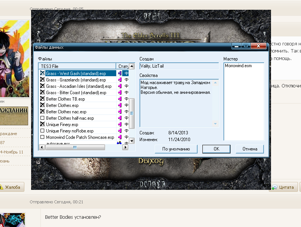Viewport: 301px width, 227px height.
Task: Click the plugin icon beside Unique Finery.esp
Action: point(120,125)
